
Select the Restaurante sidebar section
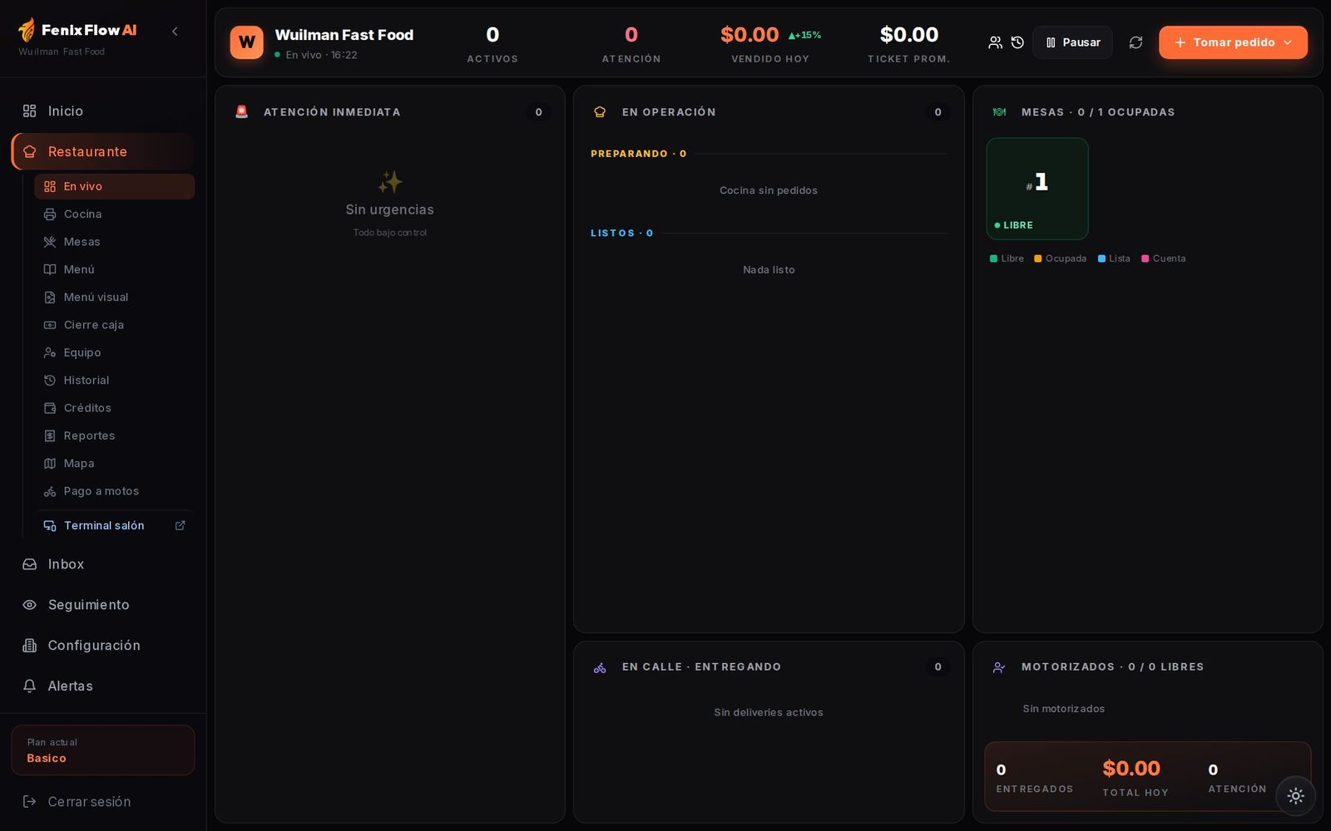103,151
